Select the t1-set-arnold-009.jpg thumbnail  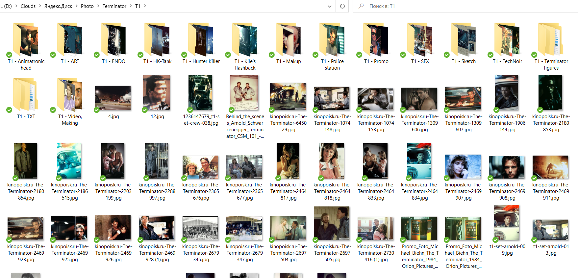[507, 223]
